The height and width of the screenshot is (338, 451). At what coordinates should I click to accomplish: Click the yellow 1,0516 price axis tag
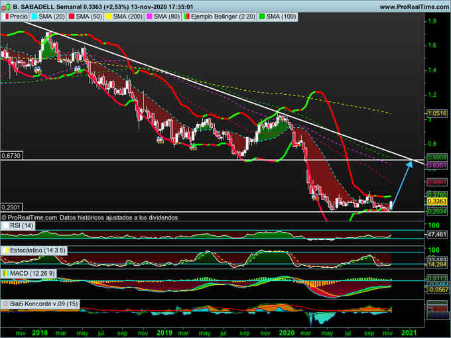(437, 113)
